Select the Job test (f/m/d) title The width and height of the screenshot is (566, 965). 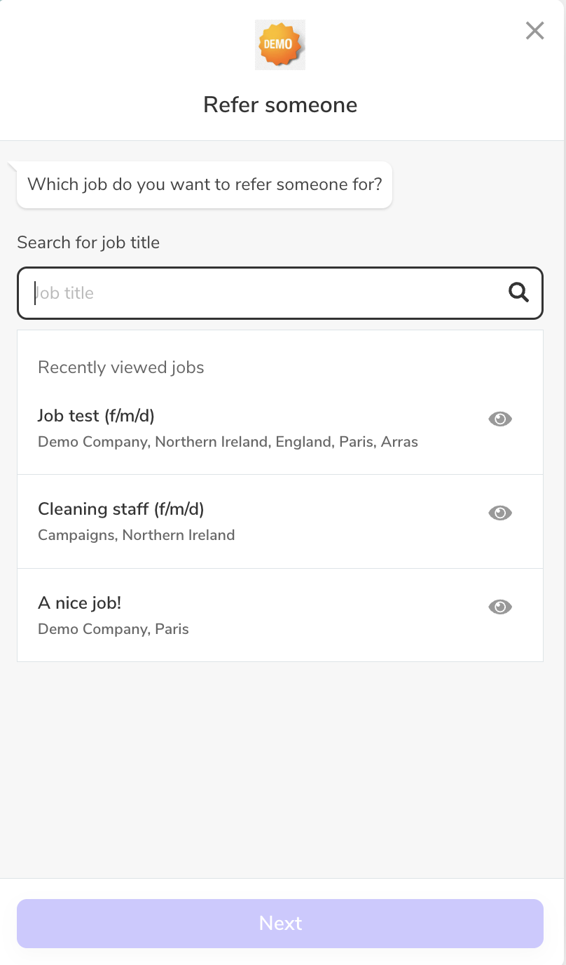[96, 415]
